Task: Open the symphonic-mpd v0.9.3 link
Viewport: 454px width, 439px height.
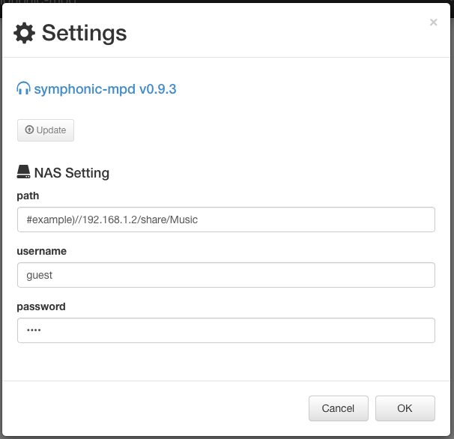Action: (x=105, y=89)
